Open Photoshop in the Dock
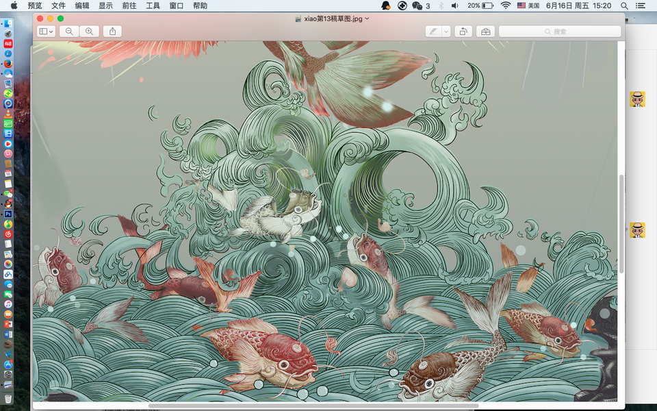This screenshot has width=657, height=411. pos(8,214)
